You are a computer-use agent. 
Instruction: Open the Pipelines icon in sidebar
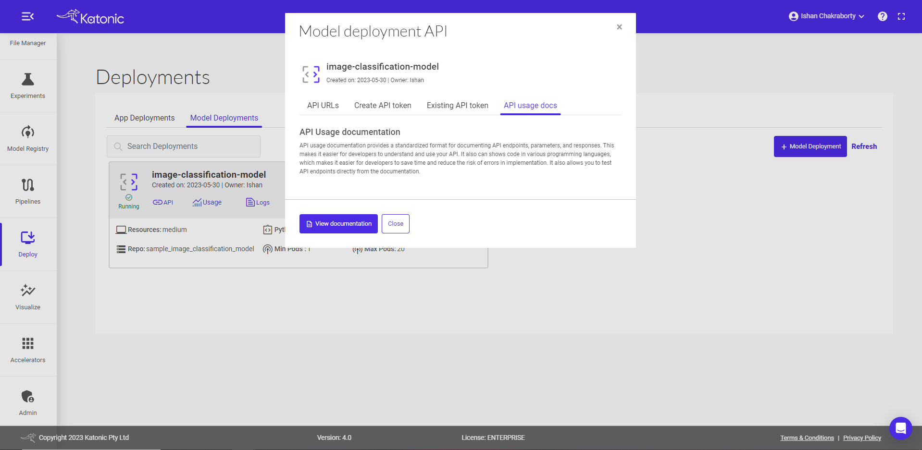pos(28,185)
